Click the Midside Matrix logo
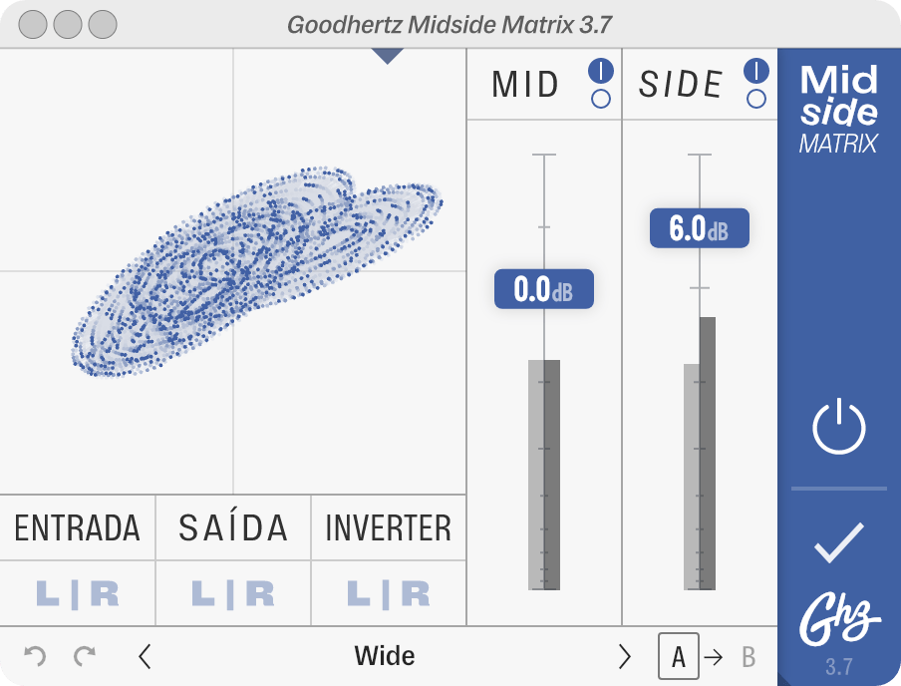The image size is (901, 686). [x=839, y=110]
